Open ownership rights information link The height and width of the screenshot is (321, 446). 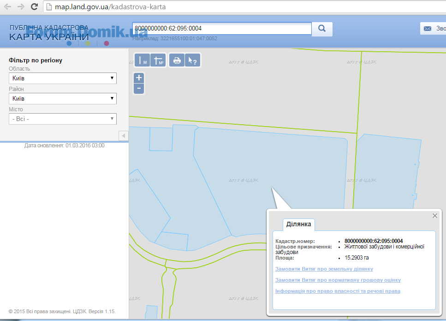point(338,291)
